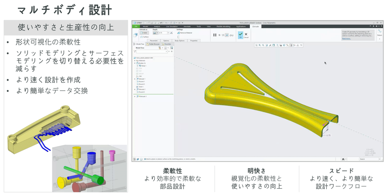The height and width of the screenshot is (193, 387).
Task: Open the Folder Browser tab
Action: pyautogui.click(x=153, y=44)
